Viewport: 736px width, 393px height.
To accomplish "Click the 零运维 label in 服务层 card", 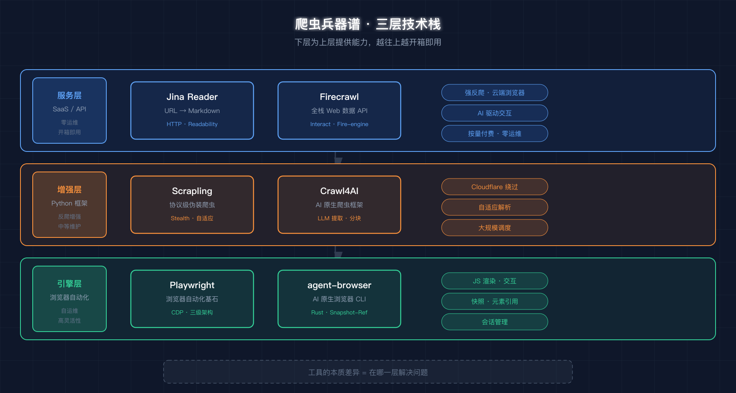I will 70,122.
